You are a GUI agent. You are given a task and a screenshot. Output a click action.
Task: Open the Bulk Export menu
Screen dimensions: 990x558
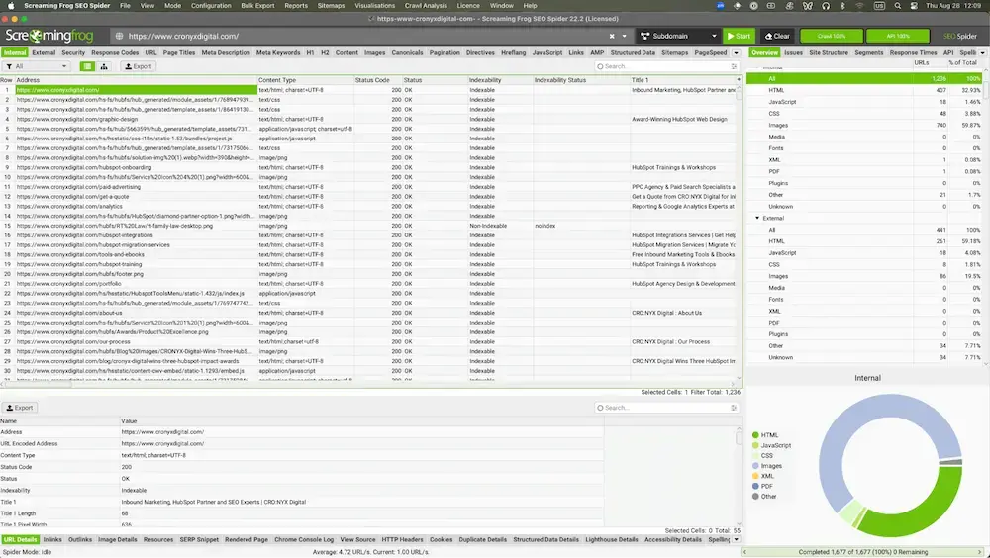(x=258, y=5)
